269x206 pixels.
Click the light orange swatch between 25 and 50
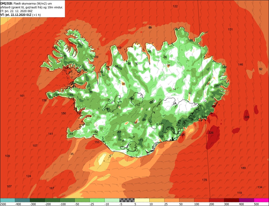[172, 200]
